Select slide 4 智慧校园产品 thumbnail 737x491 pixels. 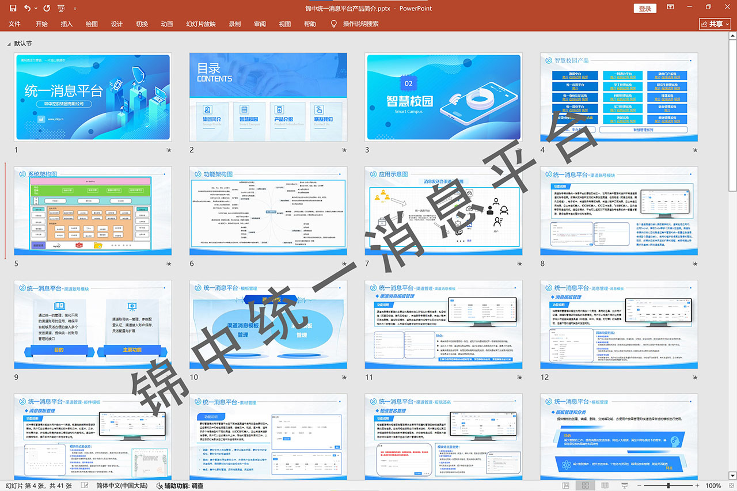click(619, 97)
